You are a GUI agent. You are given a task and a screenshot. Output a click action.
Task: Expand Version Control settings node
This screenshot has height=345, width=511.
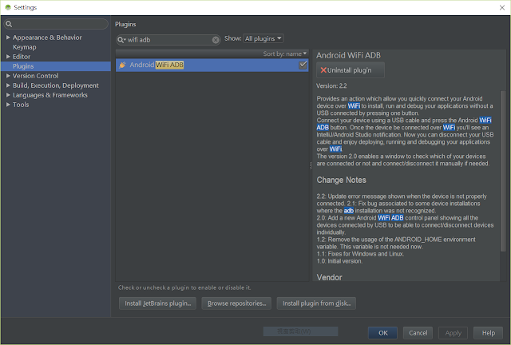tap(8, 76)
